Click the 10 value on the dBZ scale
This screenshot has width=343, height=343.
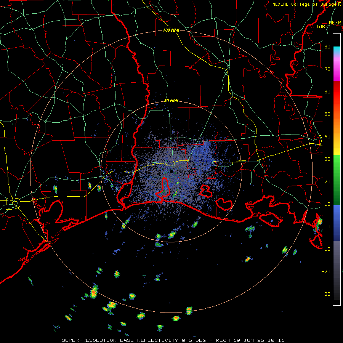327,204
